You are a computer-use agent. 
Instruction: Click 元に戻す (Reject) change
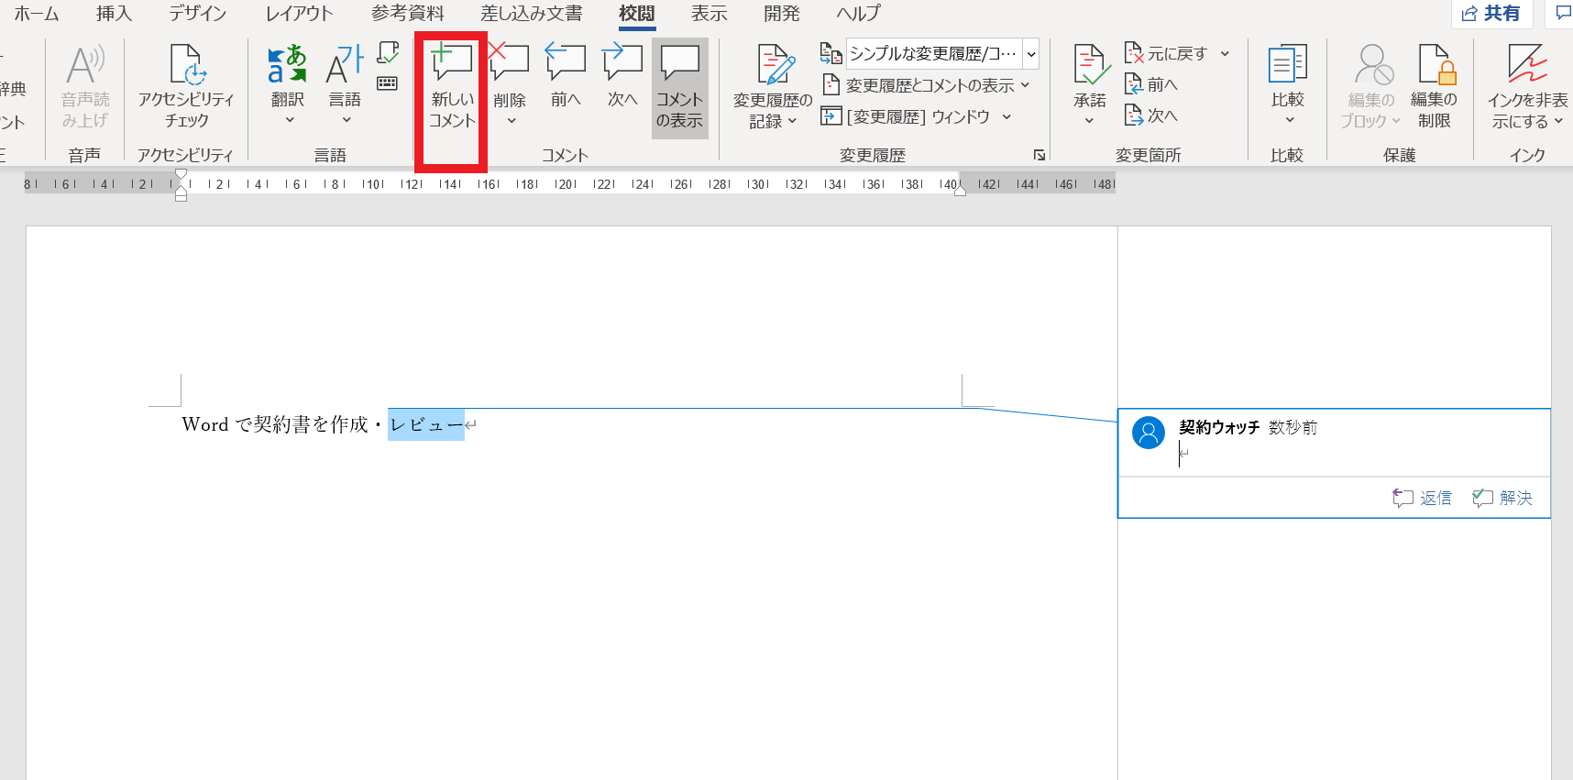(1166, 54)
